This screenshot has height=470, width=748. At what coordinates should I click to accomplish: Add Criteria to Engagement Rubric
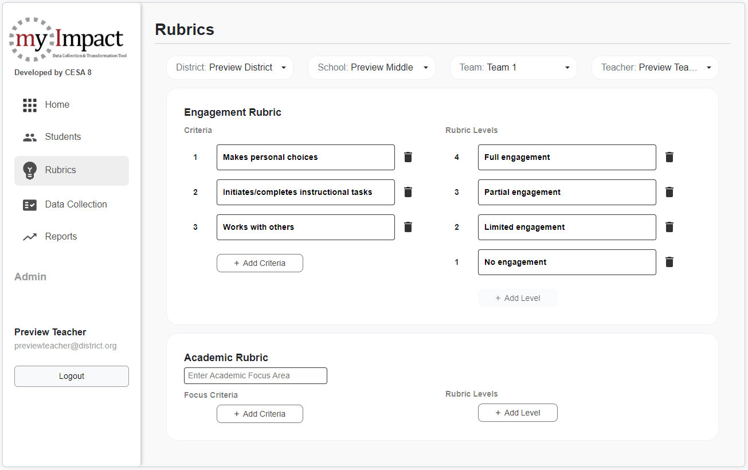(260, 263)
